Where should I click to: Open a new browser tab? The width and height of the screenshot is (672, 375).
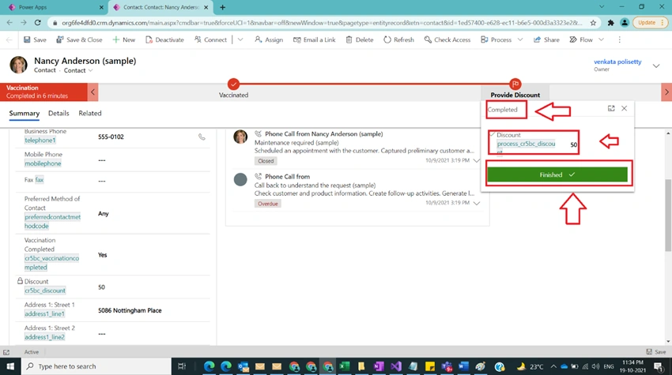click(222, 7)
